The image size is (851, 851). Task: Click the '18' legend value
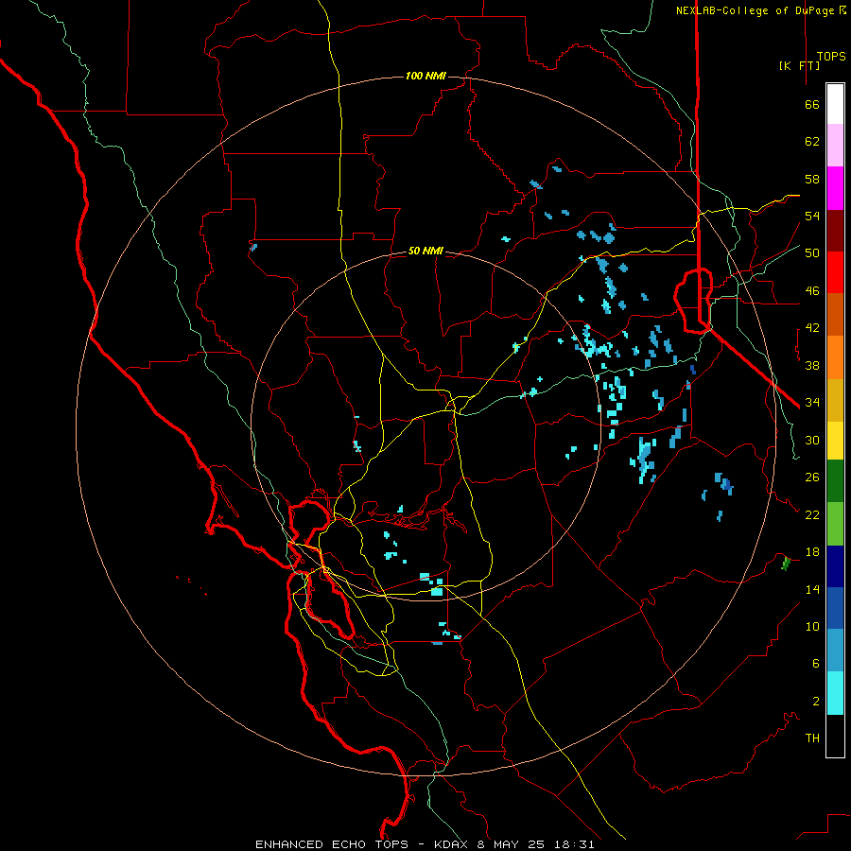pos(812,552)
